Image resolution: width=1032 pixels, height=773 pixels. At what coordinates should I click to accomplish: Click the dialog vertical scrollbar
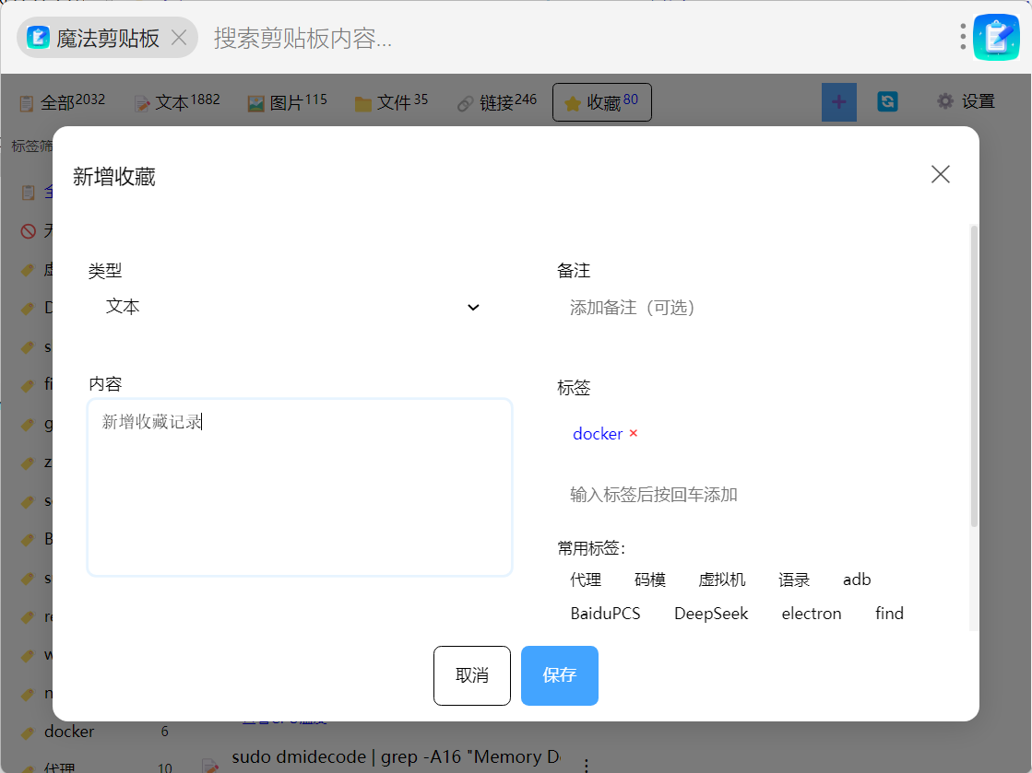[x=973, y=376]
